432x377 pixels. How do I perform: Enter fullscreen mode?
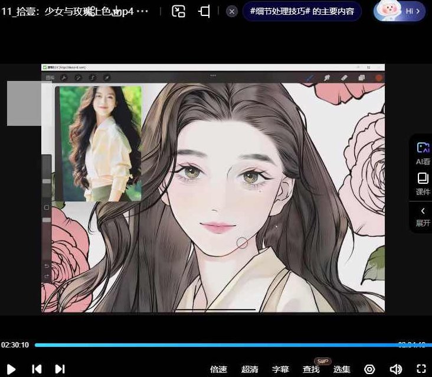coord(421,369)
